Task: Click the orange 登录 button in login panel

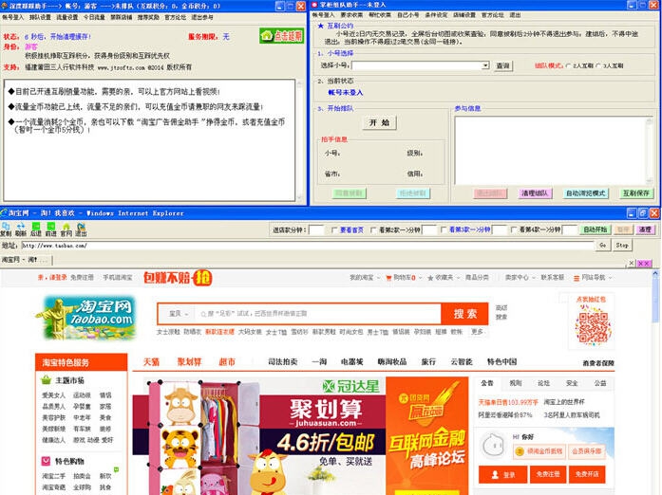Action: coord(502,474)
